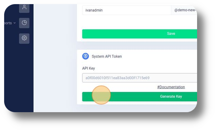
Task: Click the orange highlight circle on Generate Key
Action: coord(101,95)
